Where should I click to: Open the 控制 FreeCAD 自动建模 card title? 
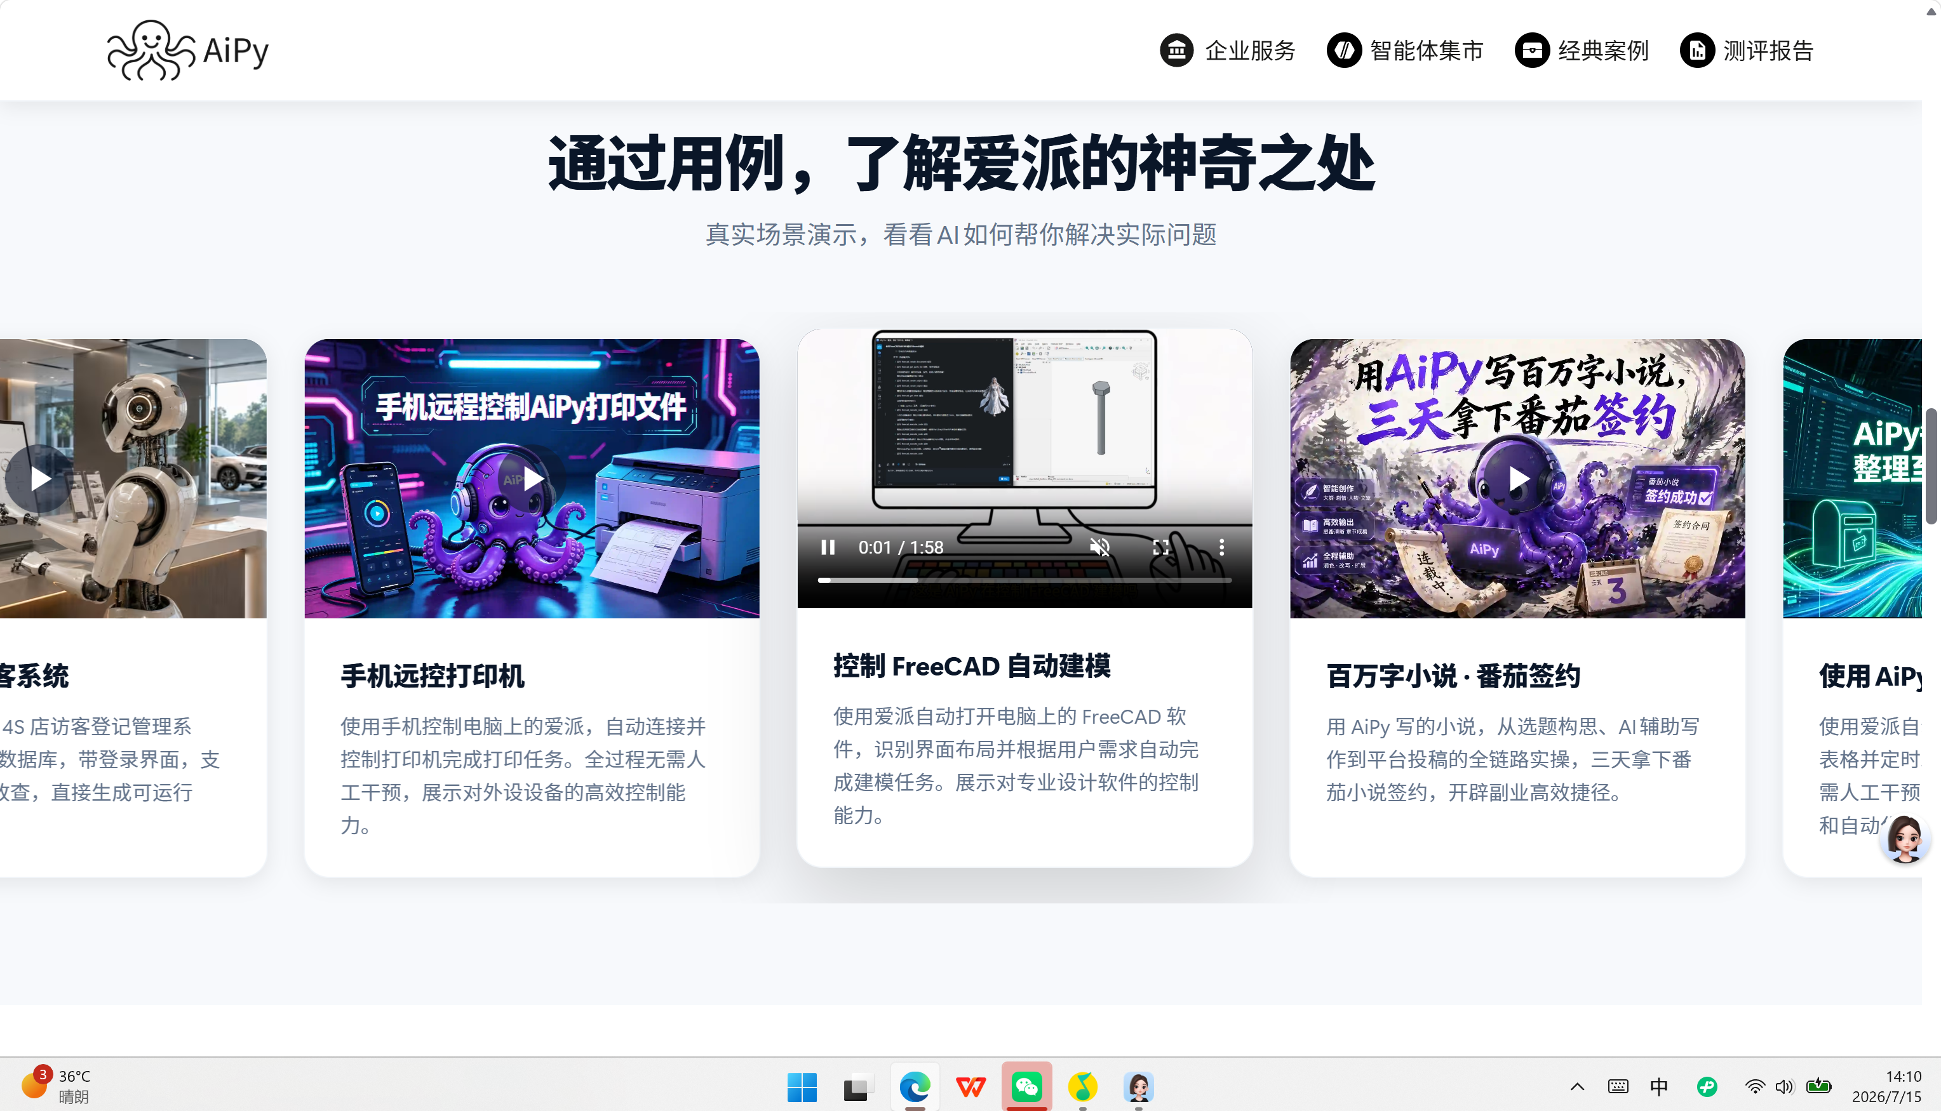(972, 666)
